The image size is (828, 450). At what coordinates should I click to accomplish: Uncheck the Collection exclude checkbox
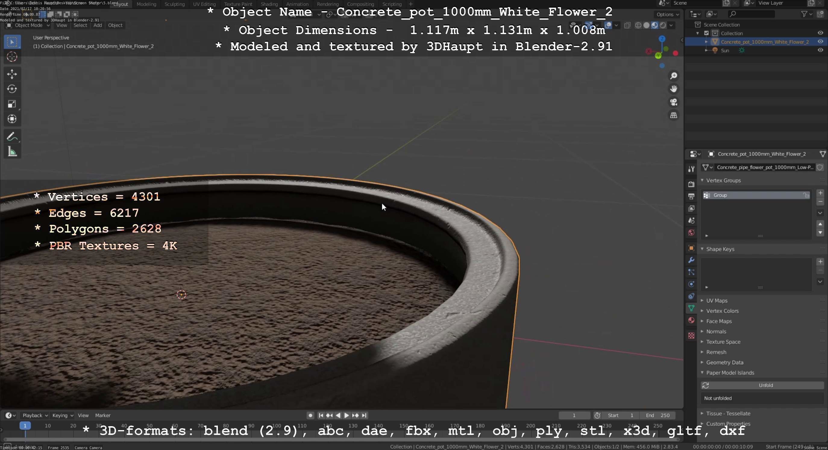[706, 33]
